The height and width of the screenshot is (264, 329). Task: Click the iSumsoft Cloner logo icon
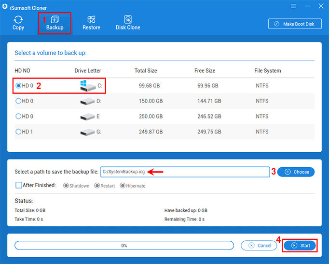pyautogui.click(x=5, y=7)
